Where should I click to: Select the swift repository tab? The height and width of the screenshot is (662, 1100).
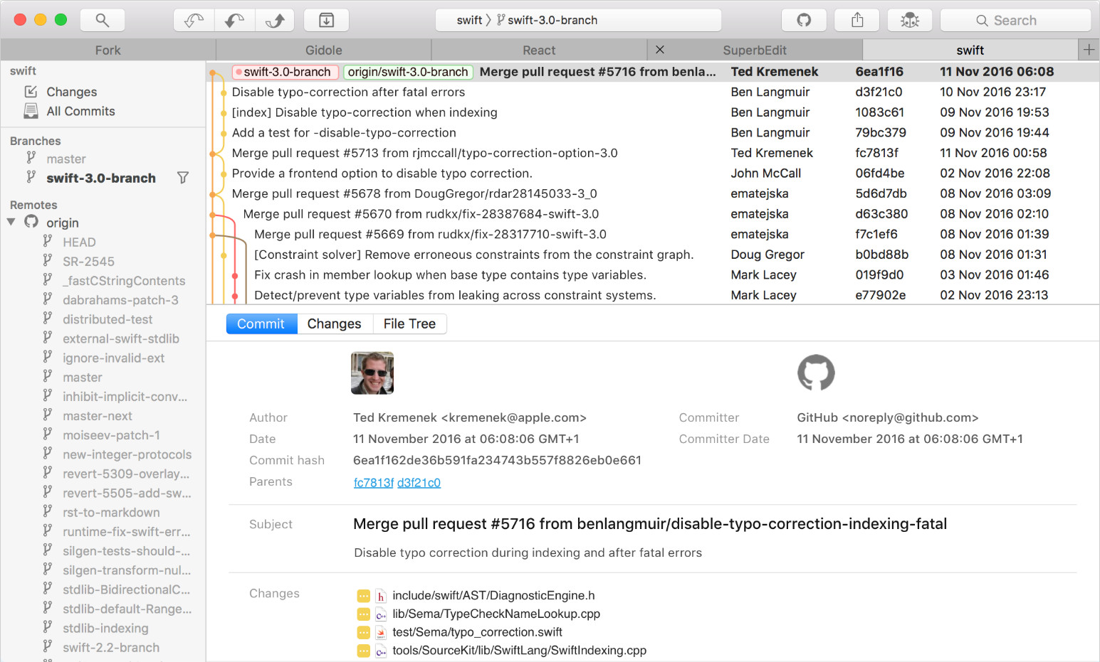click(970, 50)
